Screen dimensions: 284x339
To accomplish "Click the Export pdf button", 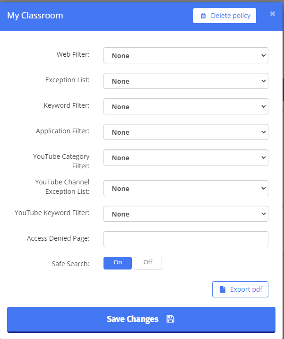I will [240, 289].
